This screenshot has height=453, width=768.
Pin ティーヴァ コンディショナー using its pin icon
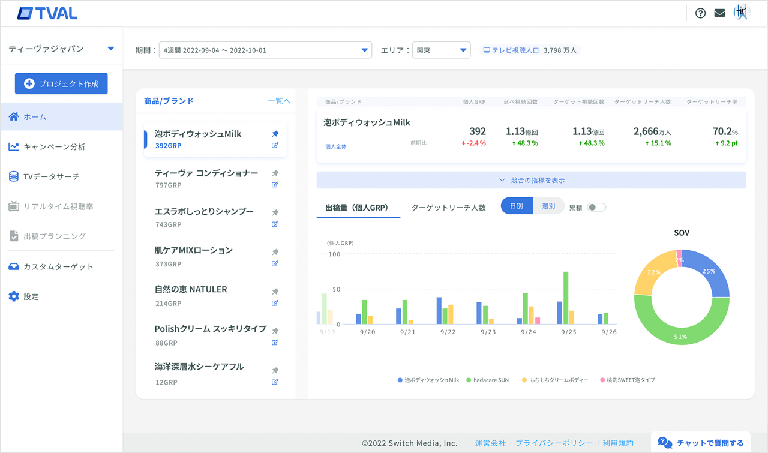[275, 173]
